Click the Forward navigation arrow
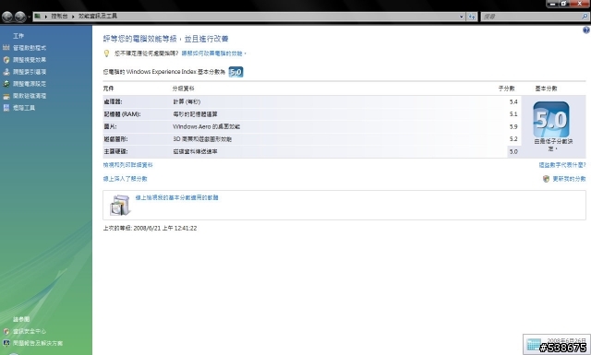Viewport: 591px width, 355px height. tap(20, 17)
